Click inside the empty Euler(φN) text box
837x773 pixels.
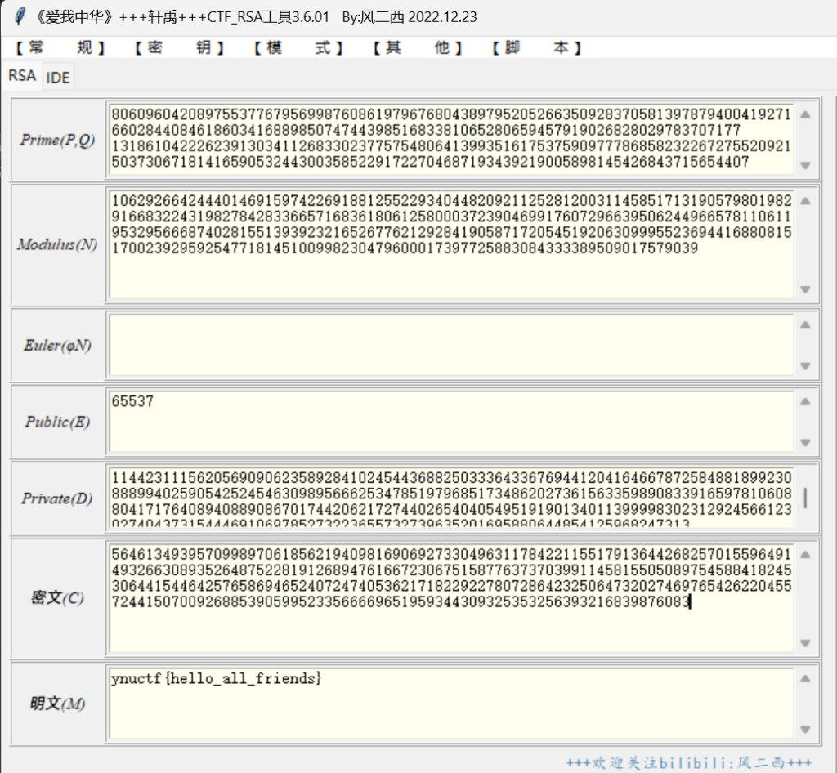point(450,345)
